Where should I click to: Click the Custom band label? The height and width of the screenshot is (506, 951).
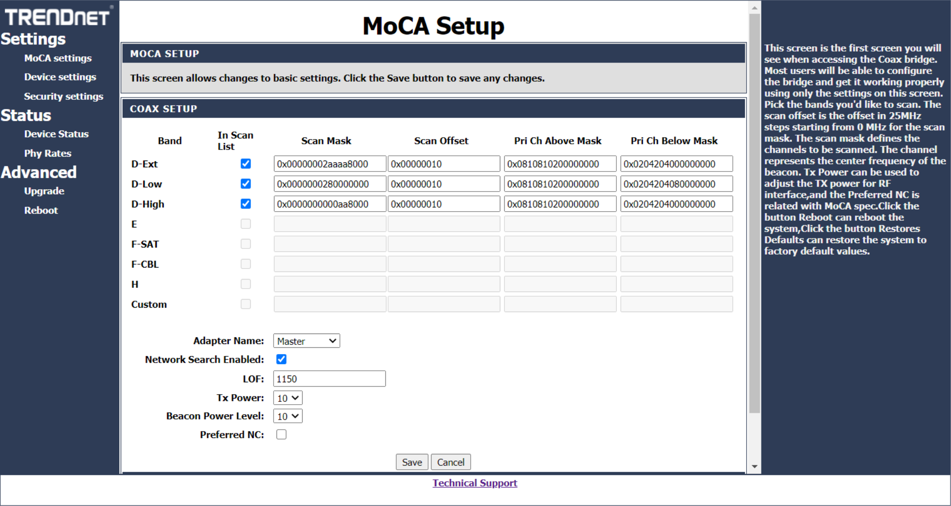click(149, 304)
